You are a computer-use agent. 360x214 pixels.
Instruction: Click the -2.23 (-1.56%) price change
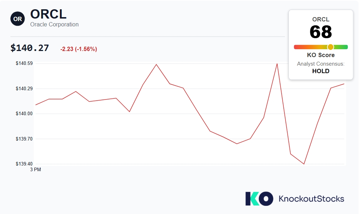[79, 49]
